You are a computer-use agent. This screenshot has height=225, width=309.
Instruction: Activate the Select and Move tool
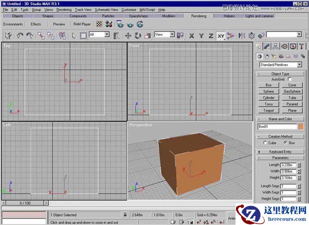click(128, 36)
